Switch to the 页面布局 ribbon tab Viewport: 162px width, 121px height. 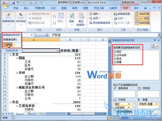click(40, 8)
